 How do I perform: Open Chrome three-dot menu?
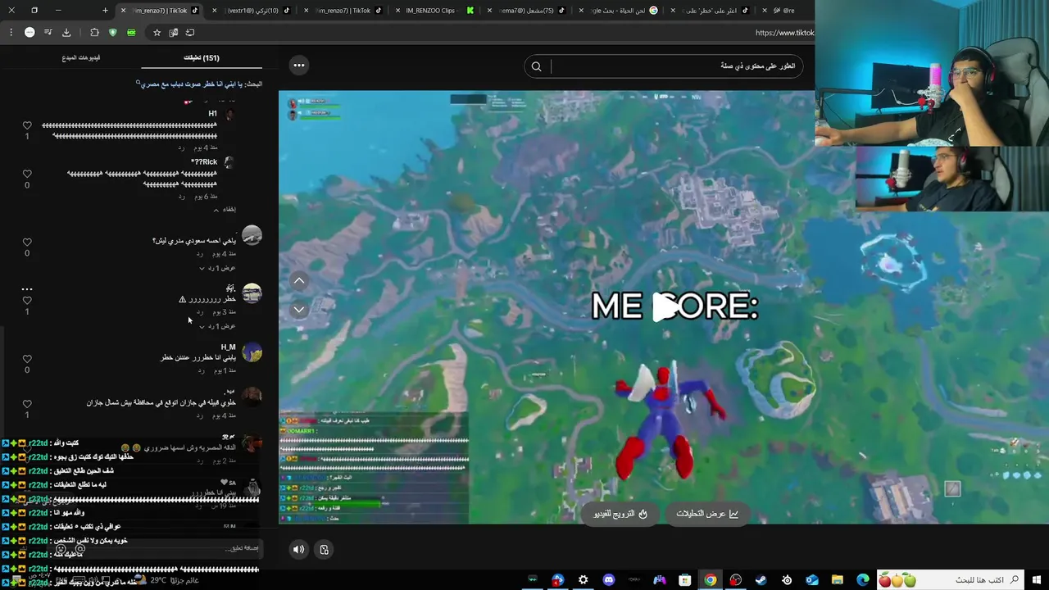(x=11, y=32)
